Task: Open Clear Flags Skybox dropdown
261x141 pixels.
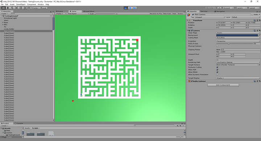Action: 238,33
